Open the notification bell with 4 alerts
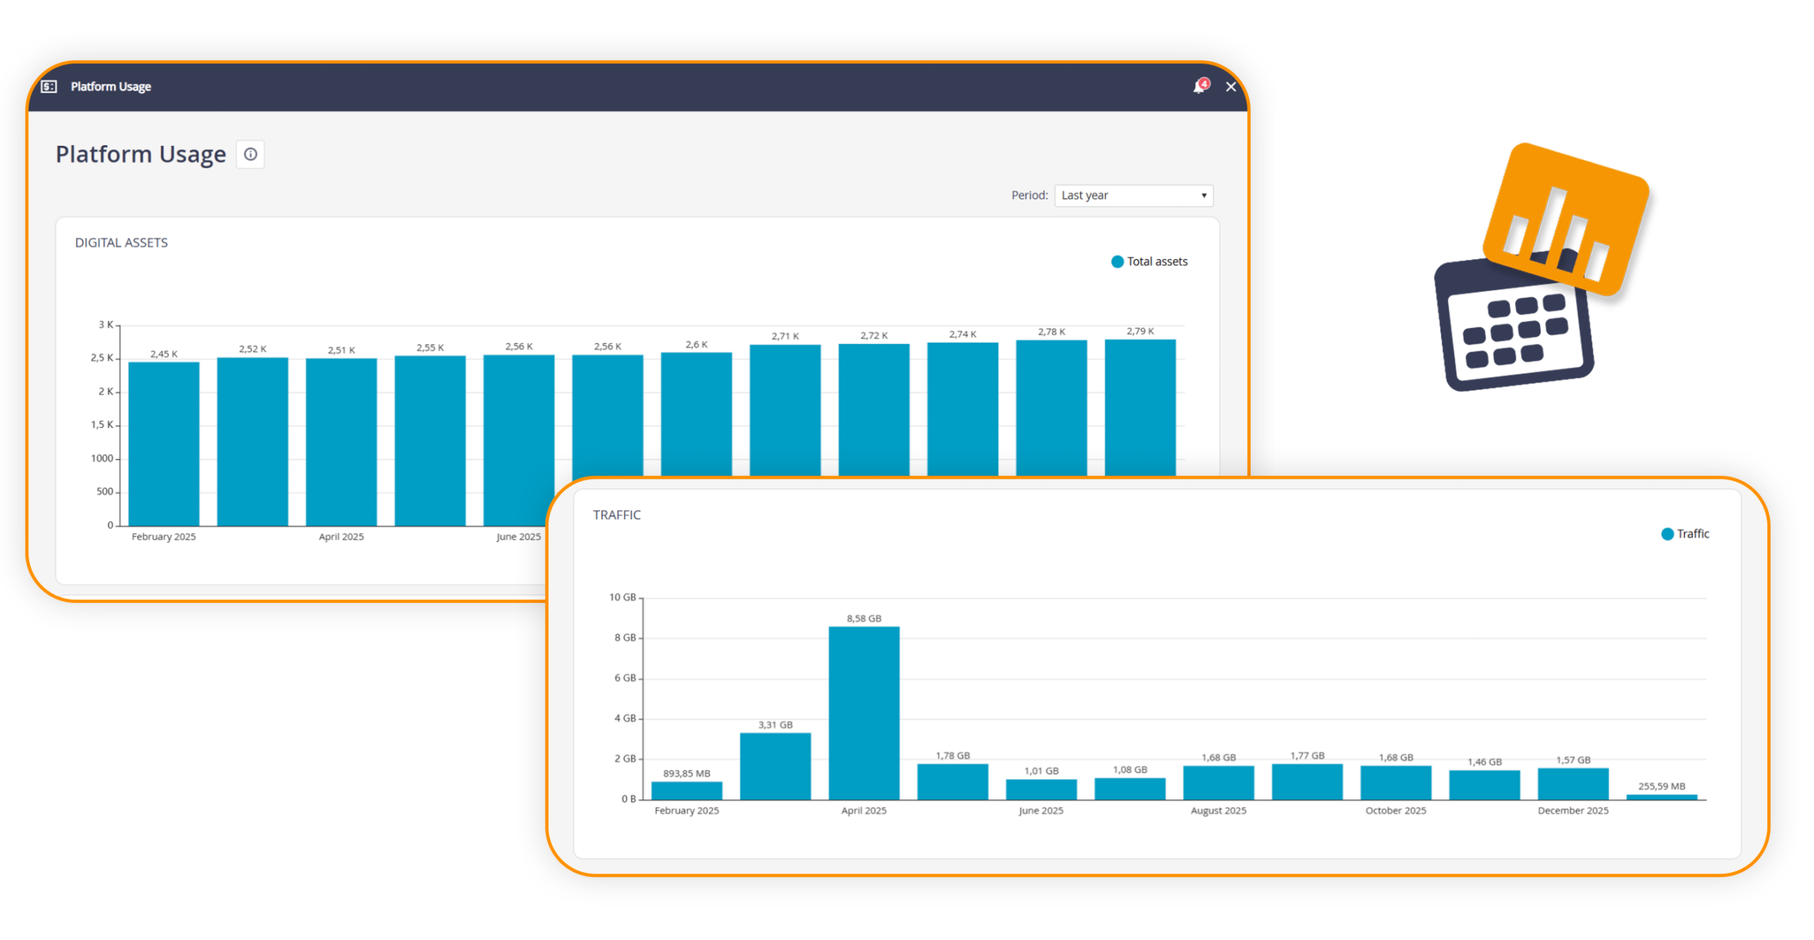This screenshot has height=940, width=1814. pos(1198,86)
